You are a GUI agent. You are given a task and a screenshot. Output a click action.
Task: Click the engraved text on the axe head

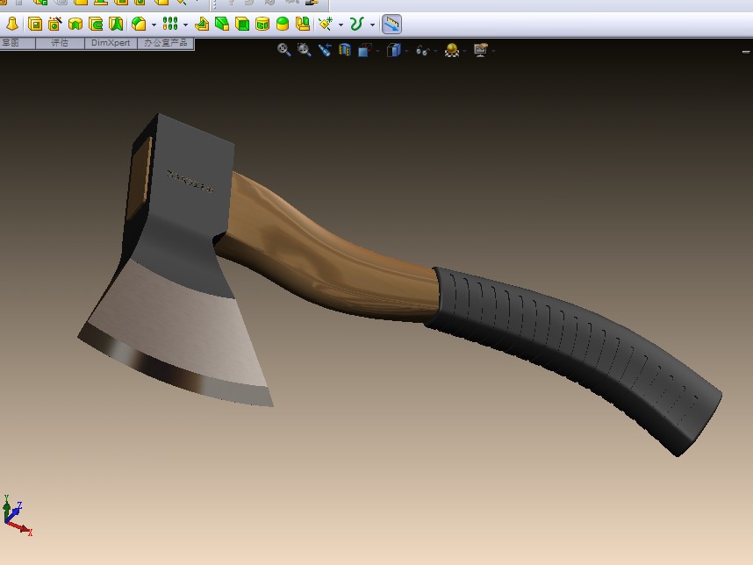click(x=190, y=181)
